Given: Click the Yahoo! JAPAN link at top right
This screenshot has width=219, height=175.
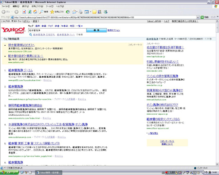Looking at the screenshot, I should (154, 21).
